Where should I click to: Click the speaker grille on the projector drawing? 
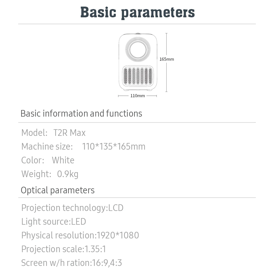pyautogui.click(x=138, y=76)
